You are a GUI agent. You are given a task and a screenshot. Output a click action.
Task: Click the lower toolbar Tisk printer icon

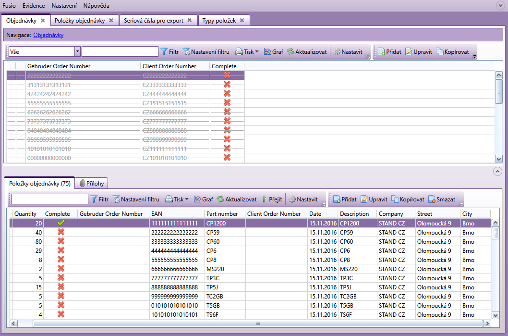169,199
